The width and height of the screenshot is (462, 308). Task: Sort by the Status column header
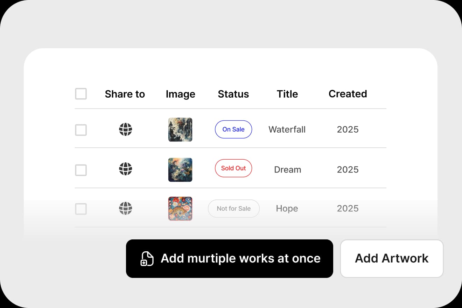[233, 94]
